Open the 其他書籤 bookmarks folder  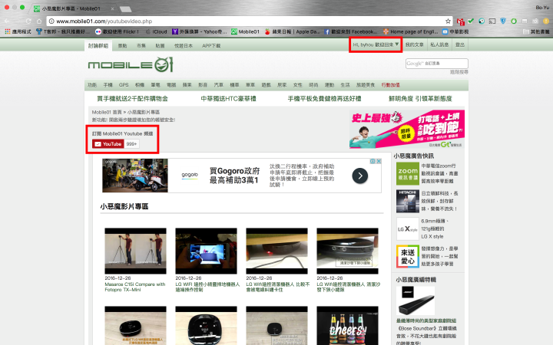click(536, 31)
